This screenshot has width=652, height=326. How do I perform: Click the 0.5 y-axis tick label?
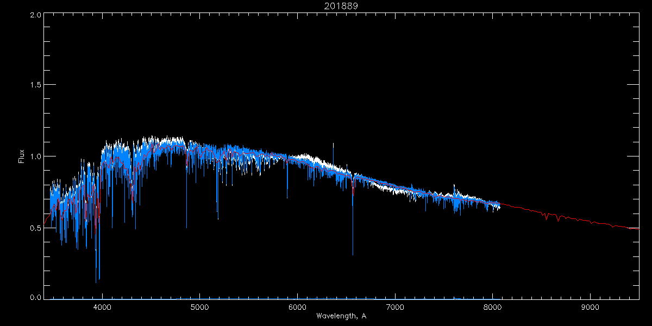tap(36, 228)
